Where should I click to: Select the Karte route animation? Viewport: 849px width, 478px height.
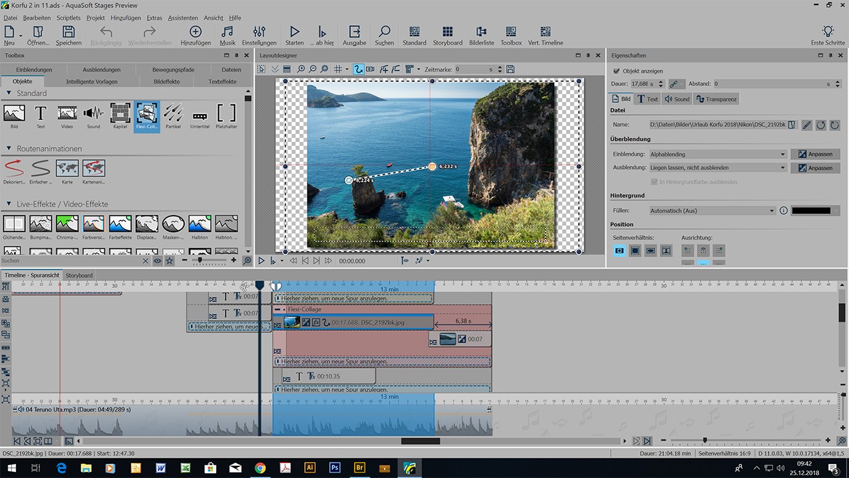coord(67,171)
